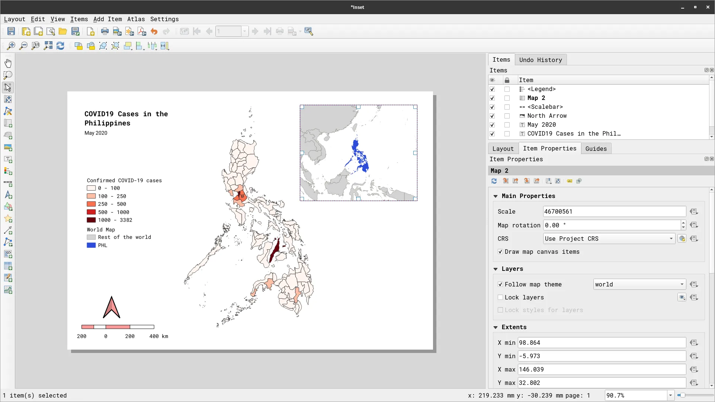Image resolution: width=715 pixels, height=402 pixels.
Task: Click the Zoom Full toolbar icon
Action: [48, 46]
